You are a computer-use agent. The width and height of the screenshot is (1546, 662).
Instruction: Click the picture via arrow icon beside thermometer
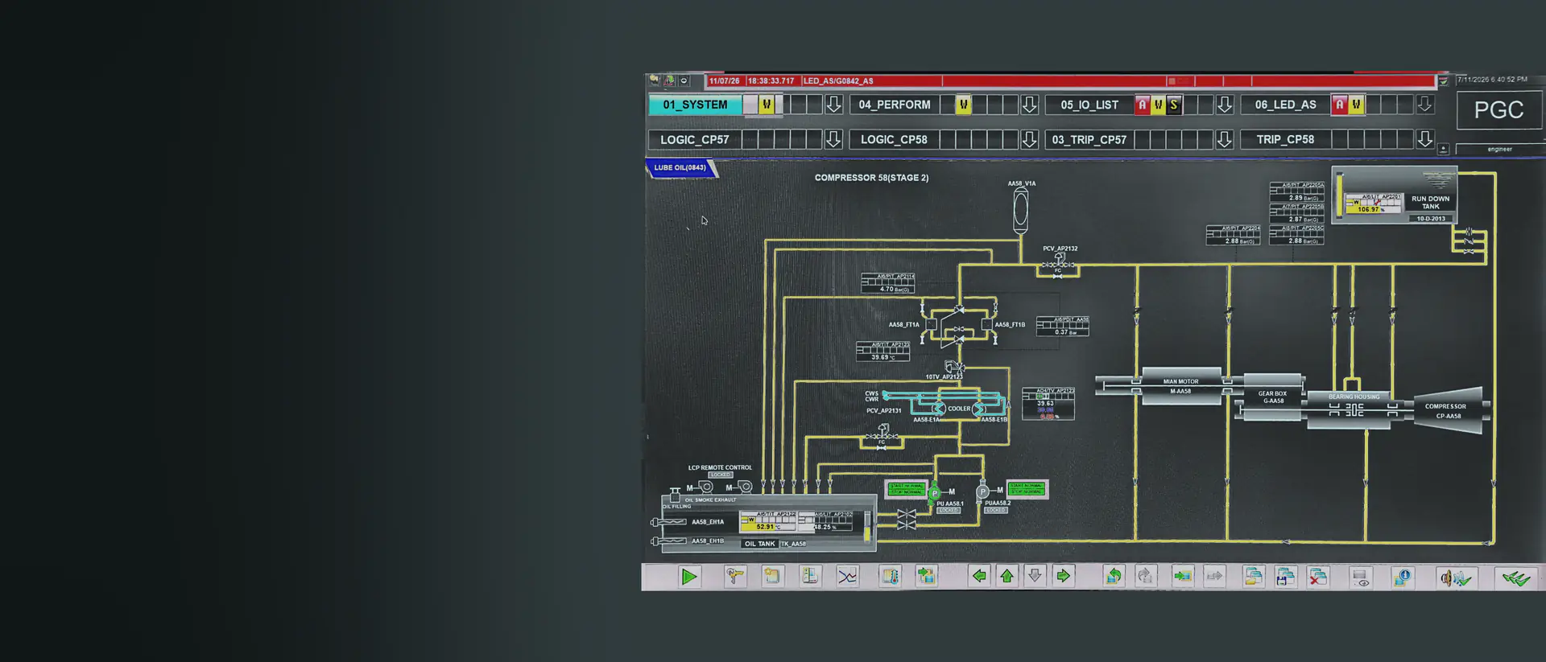click(926, 577)
